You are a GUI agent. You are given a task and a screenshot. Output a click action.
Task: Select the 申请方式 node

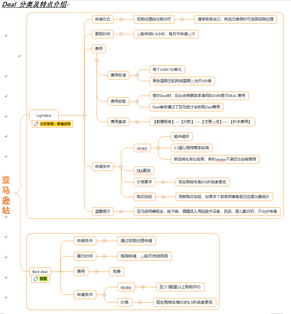[x=103, y=20]
